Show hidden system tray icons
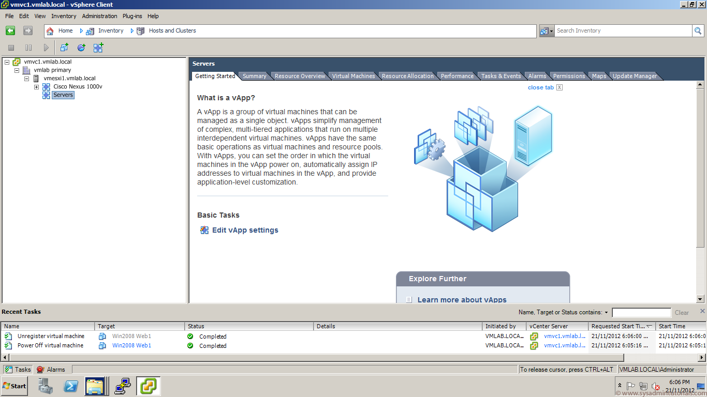Viewport: 707px width, 397px height. 620,386
